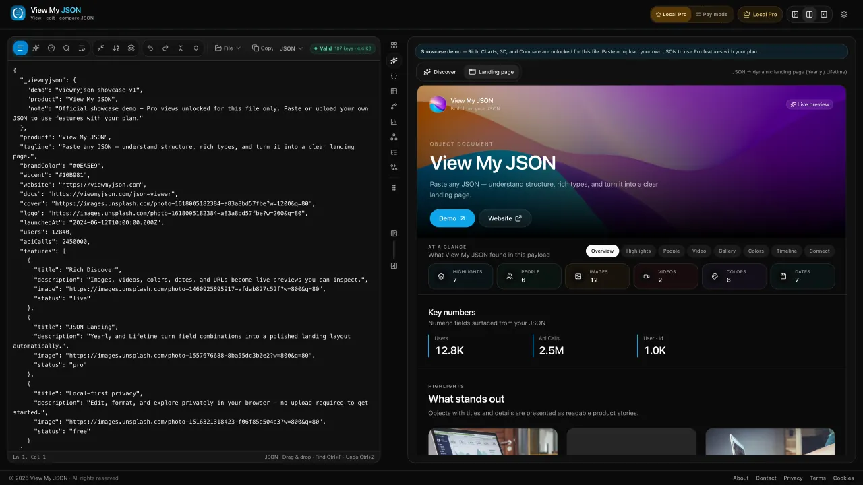Open the table view in sidebar
The width and height of the screenshot is (863, 485).
394,91
